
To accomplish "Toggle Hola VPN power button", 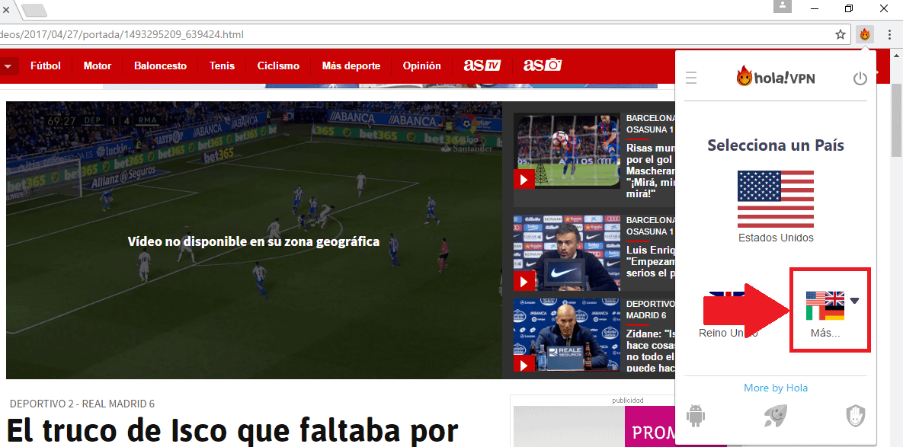I will [x=860, y=78].
